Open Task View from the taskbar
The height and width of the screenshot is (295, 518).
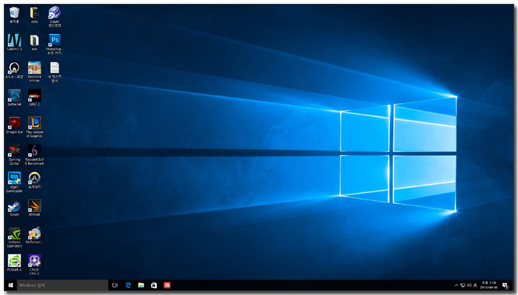click(115, 285)
